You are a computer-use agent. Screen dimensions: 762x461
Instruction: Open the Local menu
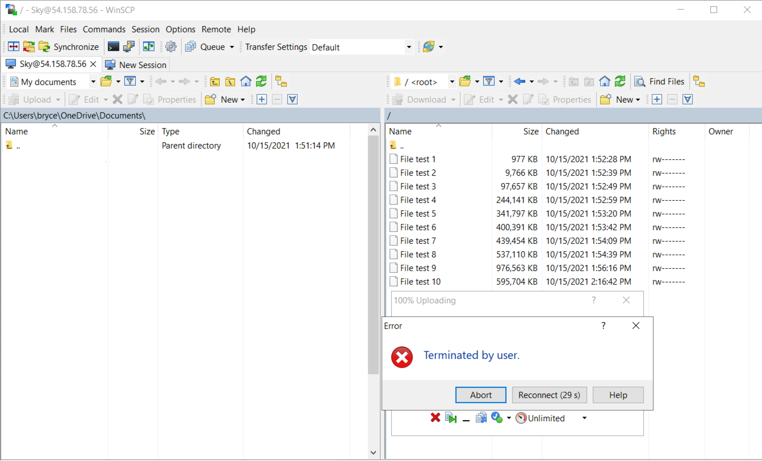point(19,29)
